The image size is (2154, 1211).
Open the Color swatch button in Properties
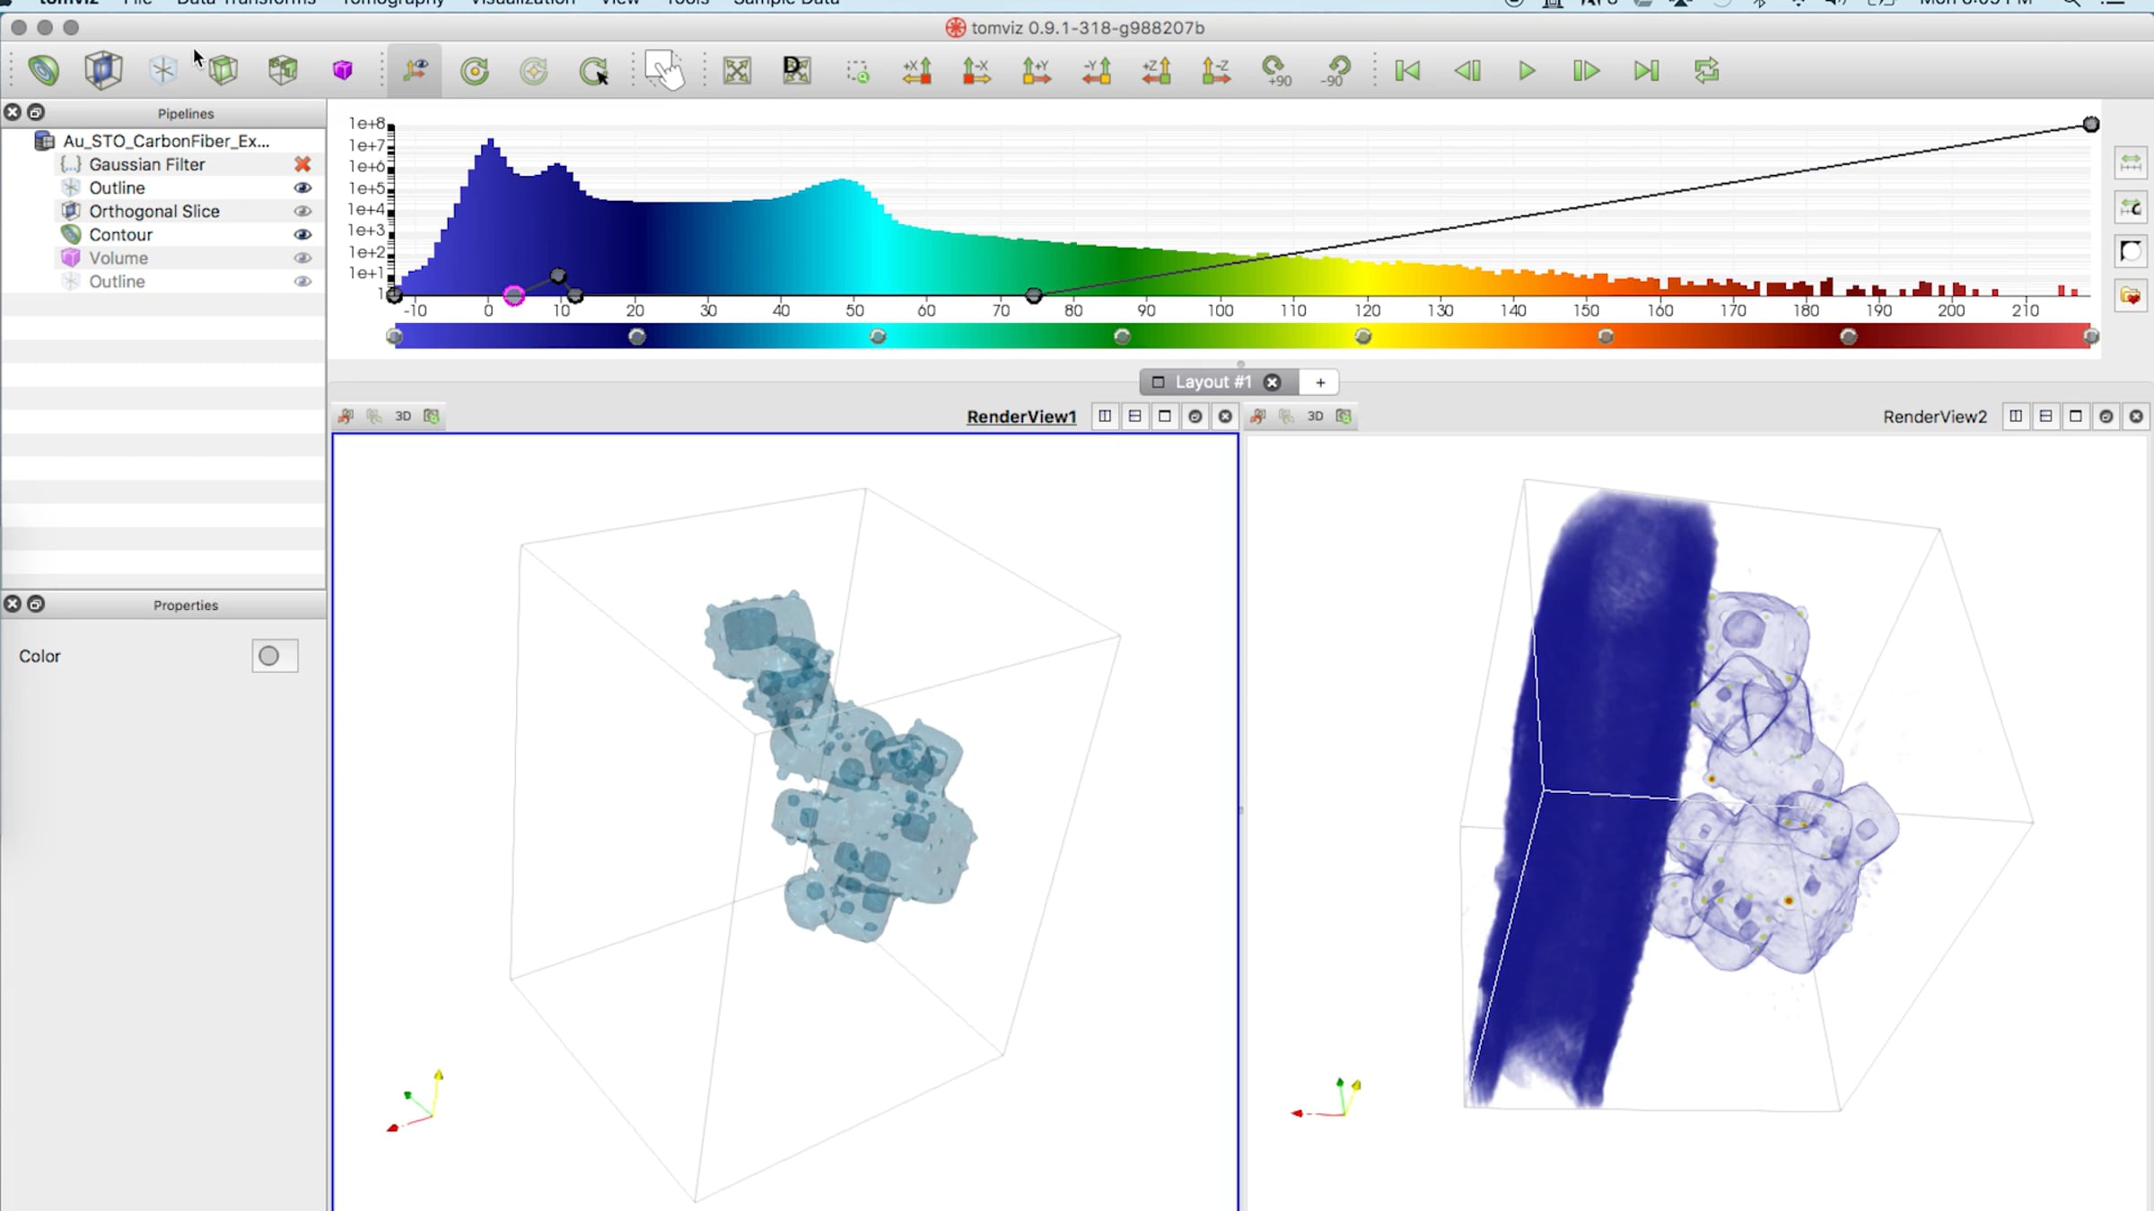[274, 656]
